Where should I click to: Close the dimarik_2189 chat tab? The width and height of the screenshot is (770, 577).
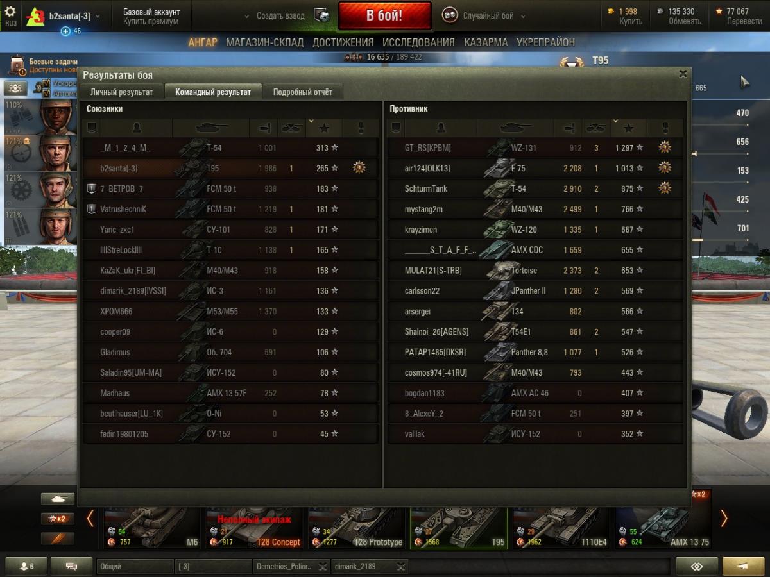pyautogui.click(x=401, y=566)
